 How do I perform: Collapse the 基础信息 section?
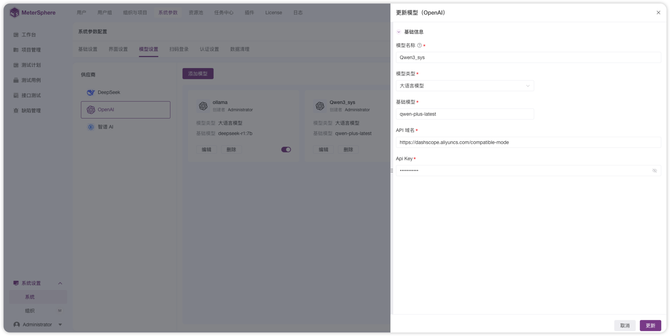point(399,32)
